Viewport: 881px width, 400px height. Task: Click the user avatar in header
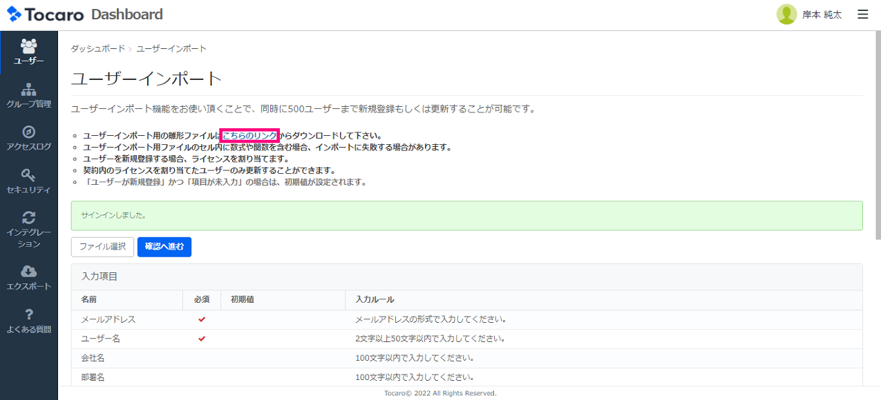[x=786, y=14]
